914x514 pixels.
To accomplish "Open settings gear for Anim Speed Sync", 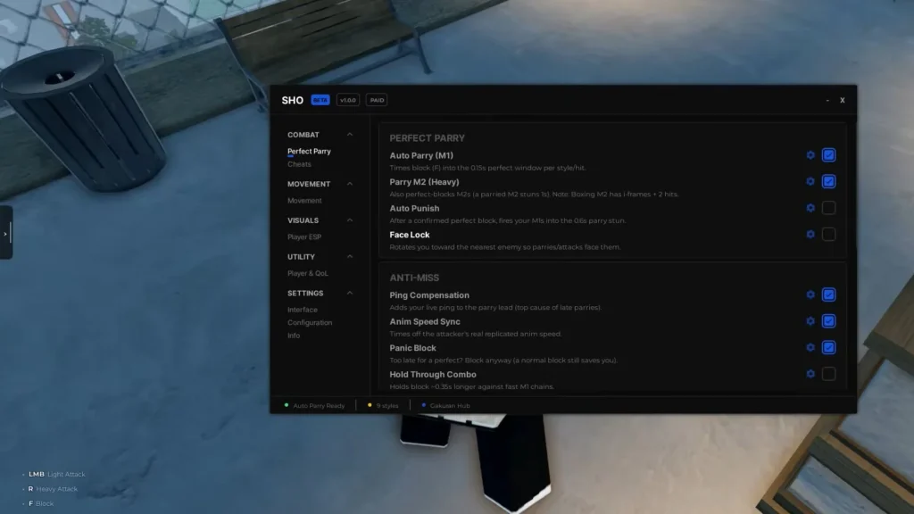I will point(810,321).
